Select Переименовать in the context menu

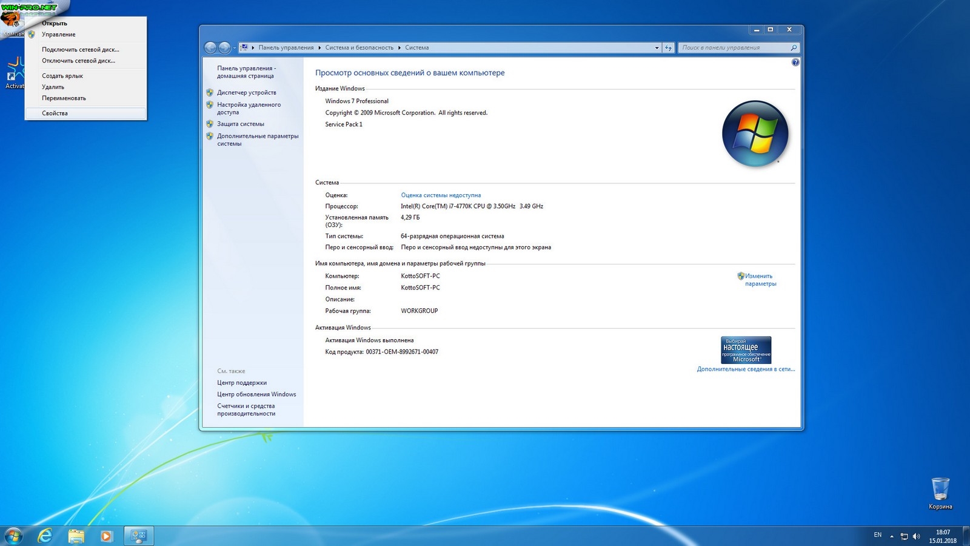pyautogui.click(x=64, y=98)
